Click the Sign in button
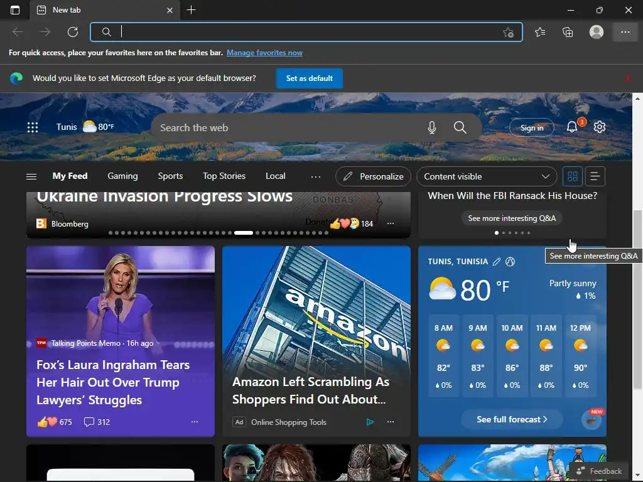643x482 pixels. click(x=531, y=127)
